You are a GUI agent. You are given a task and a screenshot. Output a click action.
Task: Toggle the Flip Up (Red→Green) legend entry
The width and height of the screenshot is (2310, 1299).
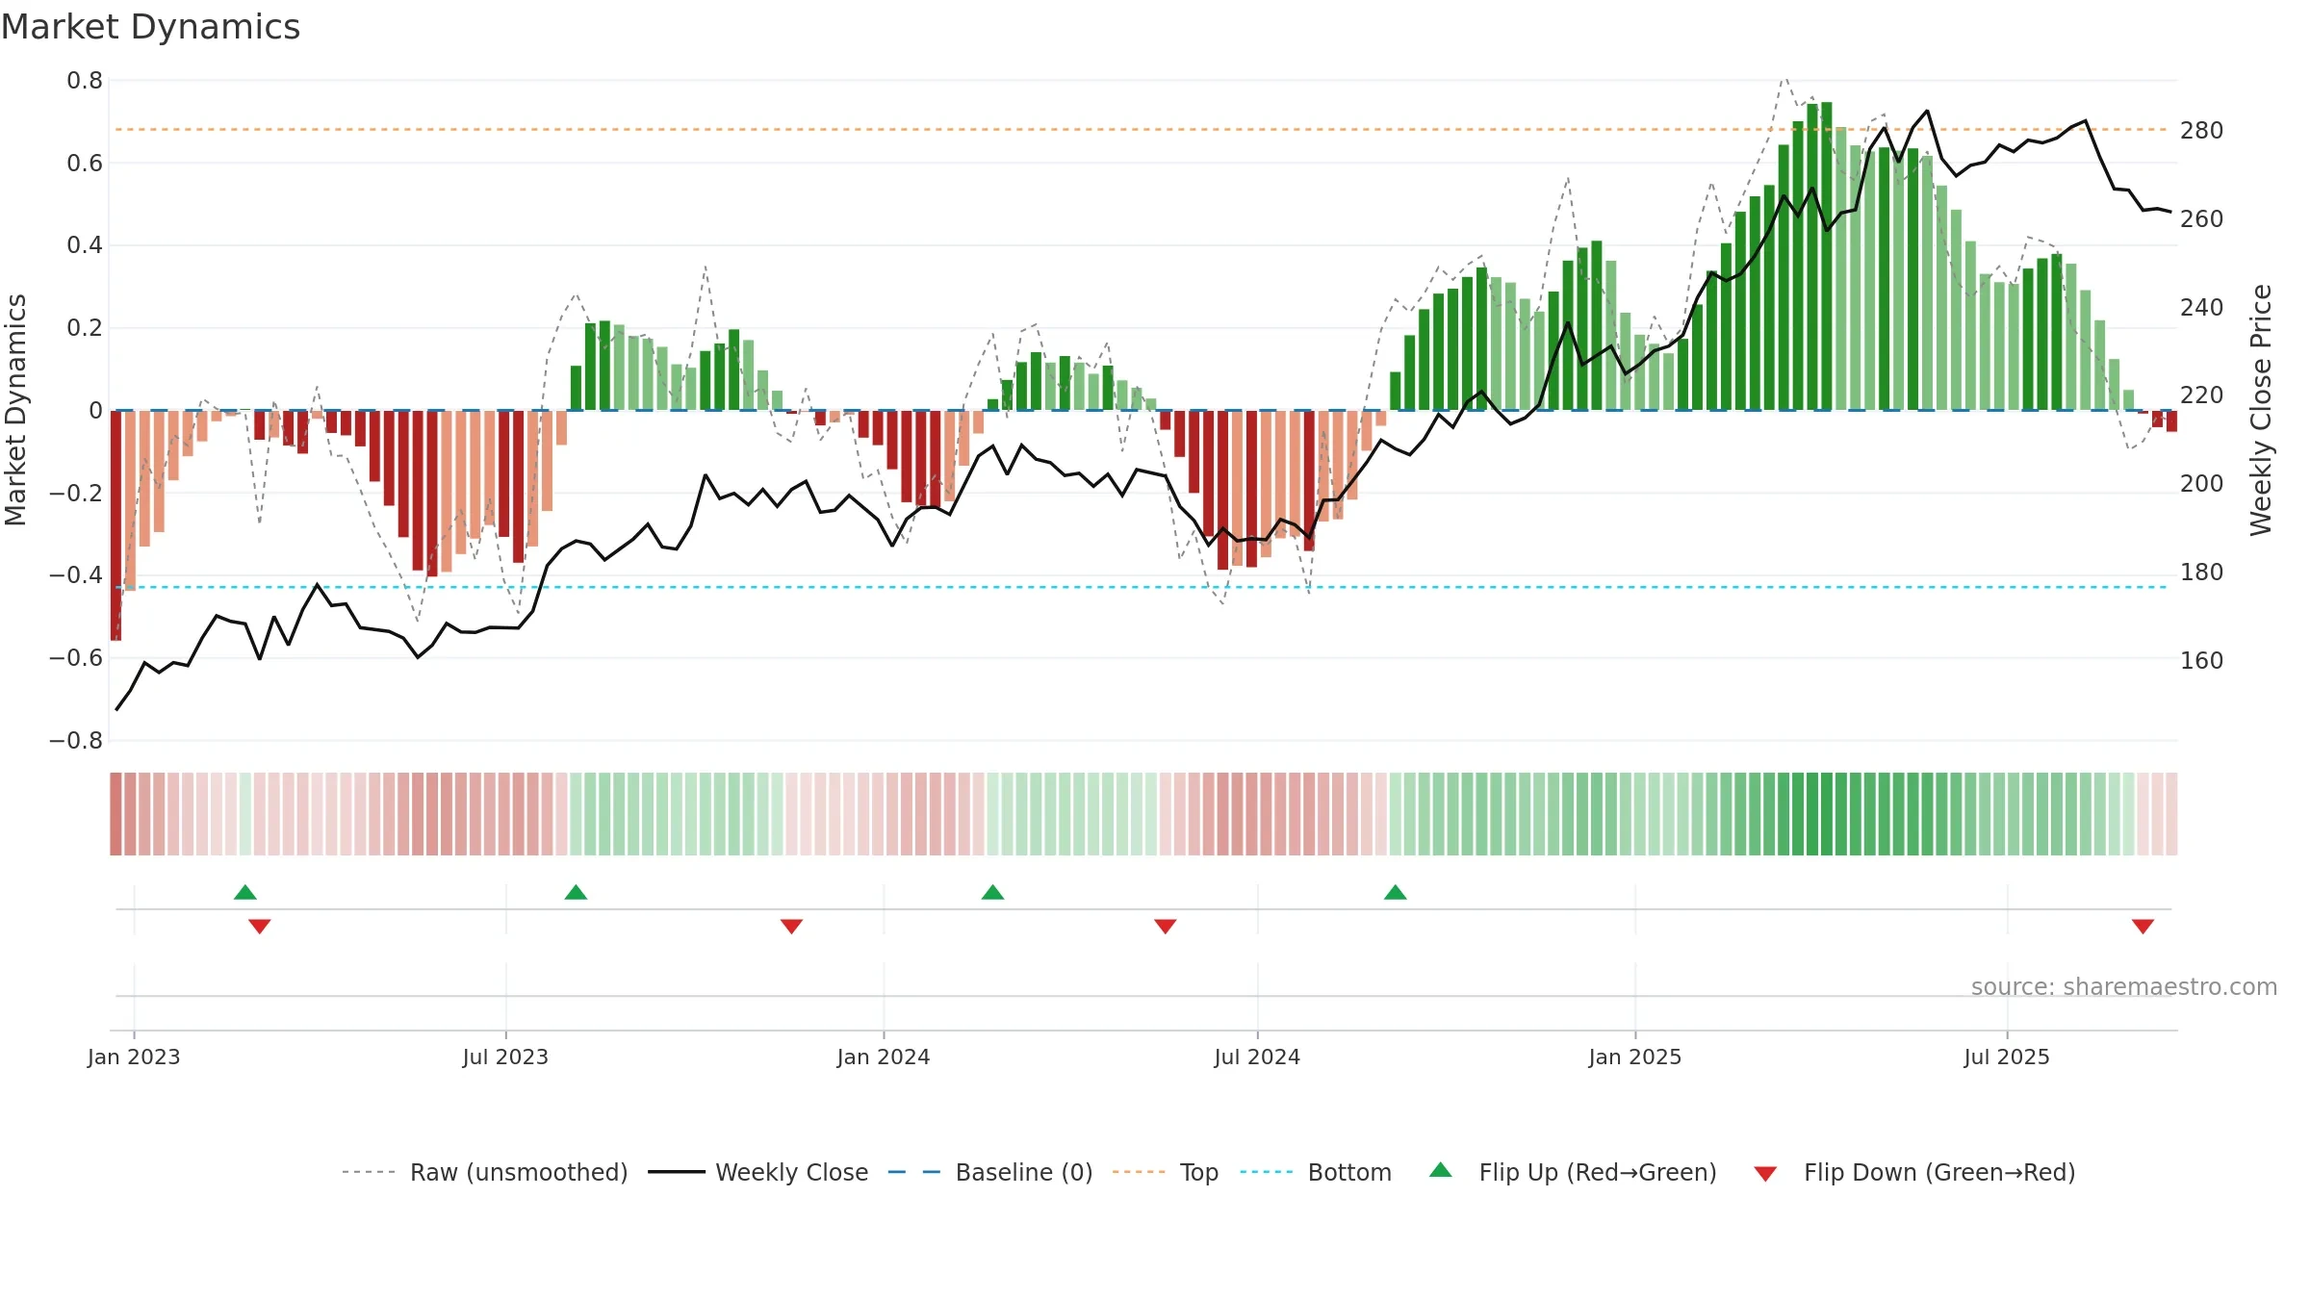pyautogui.click(x=1573, y=1172)
